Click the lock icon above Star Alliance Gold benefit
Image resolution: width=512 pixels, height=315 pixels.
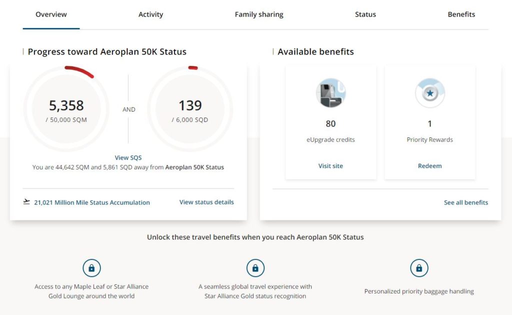255,267
